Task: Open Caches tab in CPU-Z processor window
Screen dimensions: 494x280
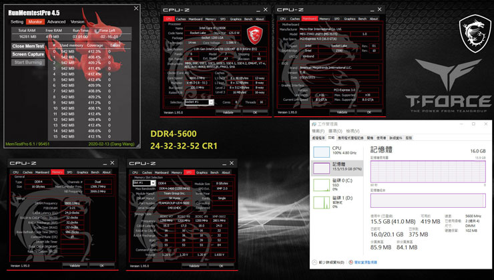Action: coord(181,19)
